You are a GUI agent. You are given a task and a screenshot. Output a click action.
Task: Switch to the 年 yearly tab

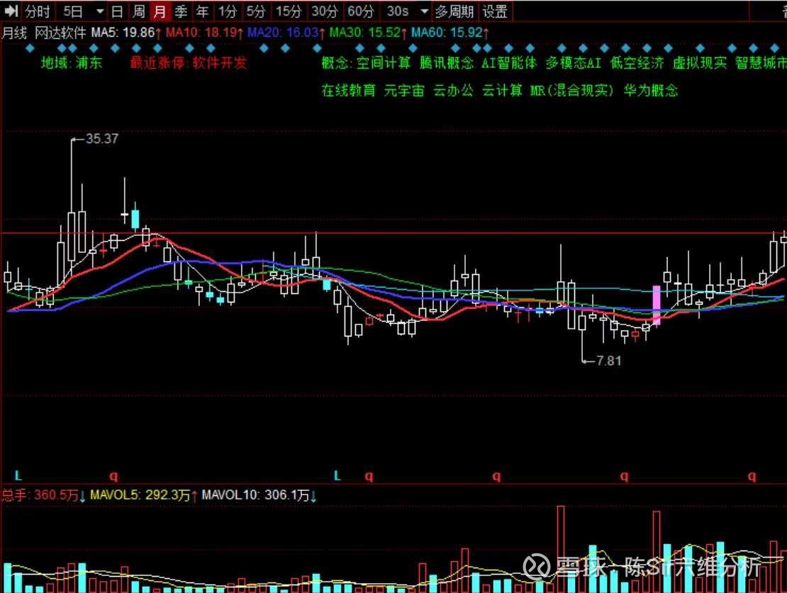202,11
